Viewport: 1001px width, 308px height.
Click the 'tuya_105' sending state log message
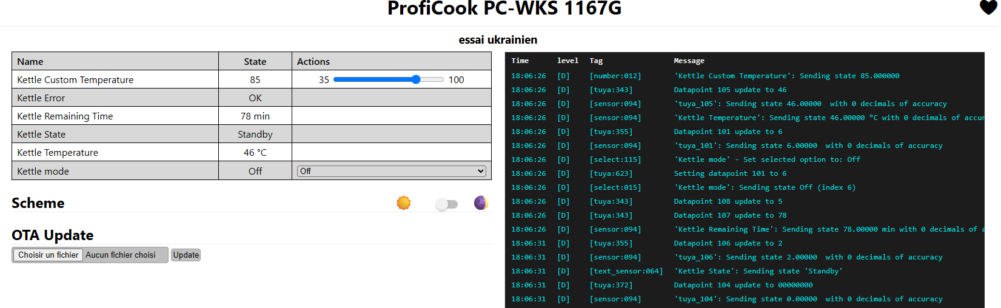tap(810, 104)
